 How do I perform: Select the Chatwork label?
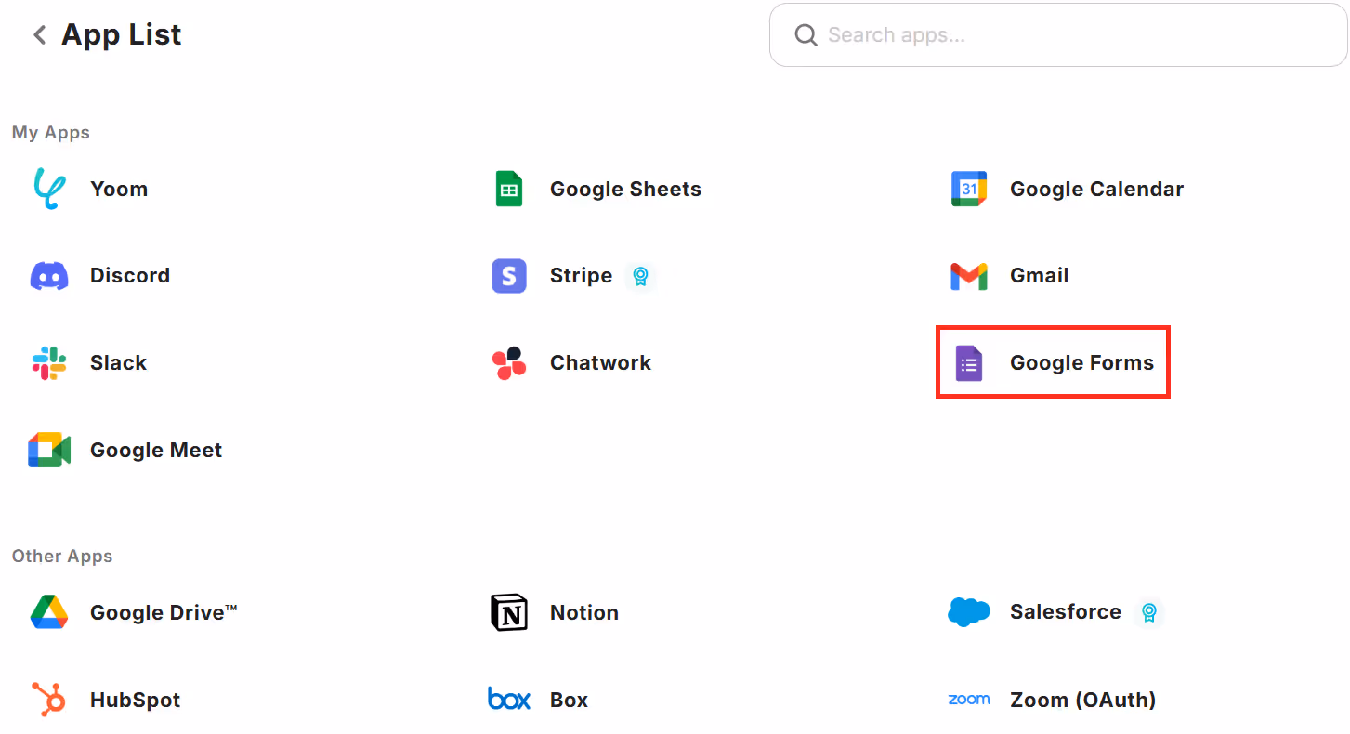click(600, 362)
